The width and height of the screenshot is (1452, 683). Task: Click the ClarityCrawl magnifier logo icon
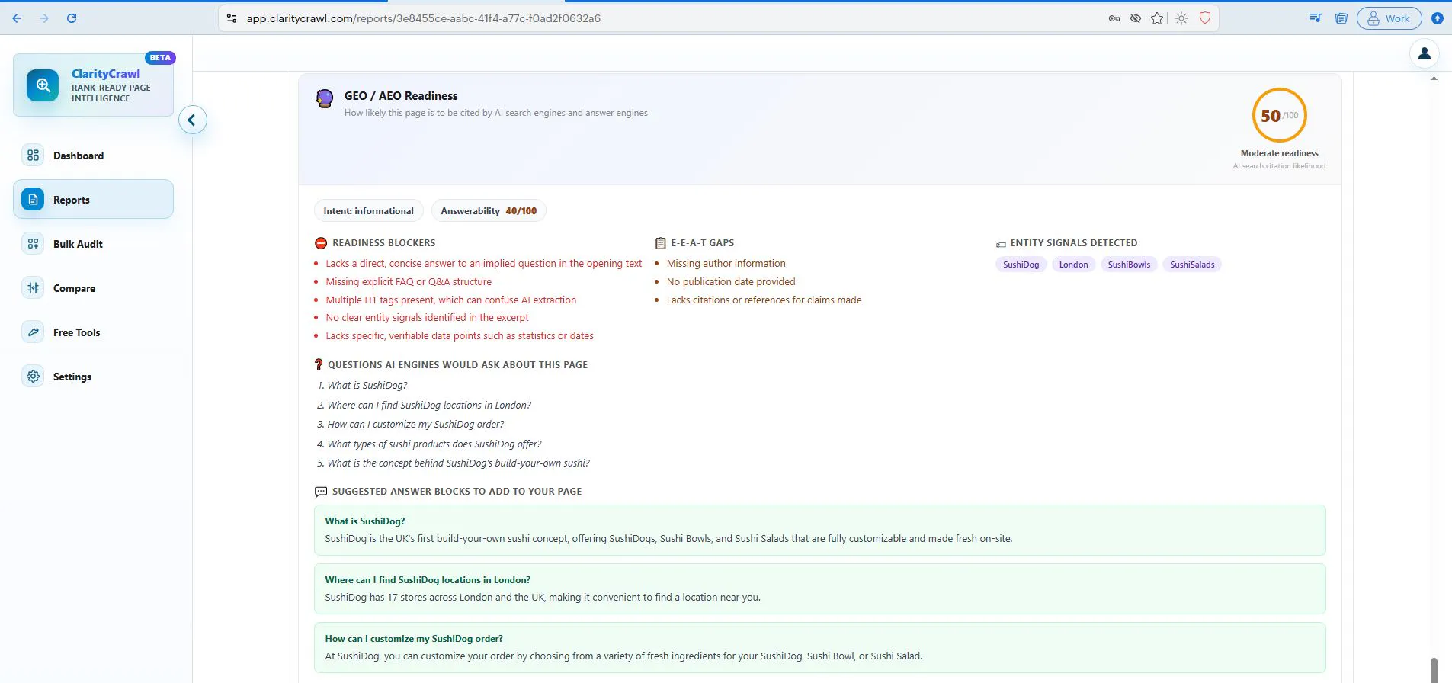pyautogui.click(x=43, y=85)
